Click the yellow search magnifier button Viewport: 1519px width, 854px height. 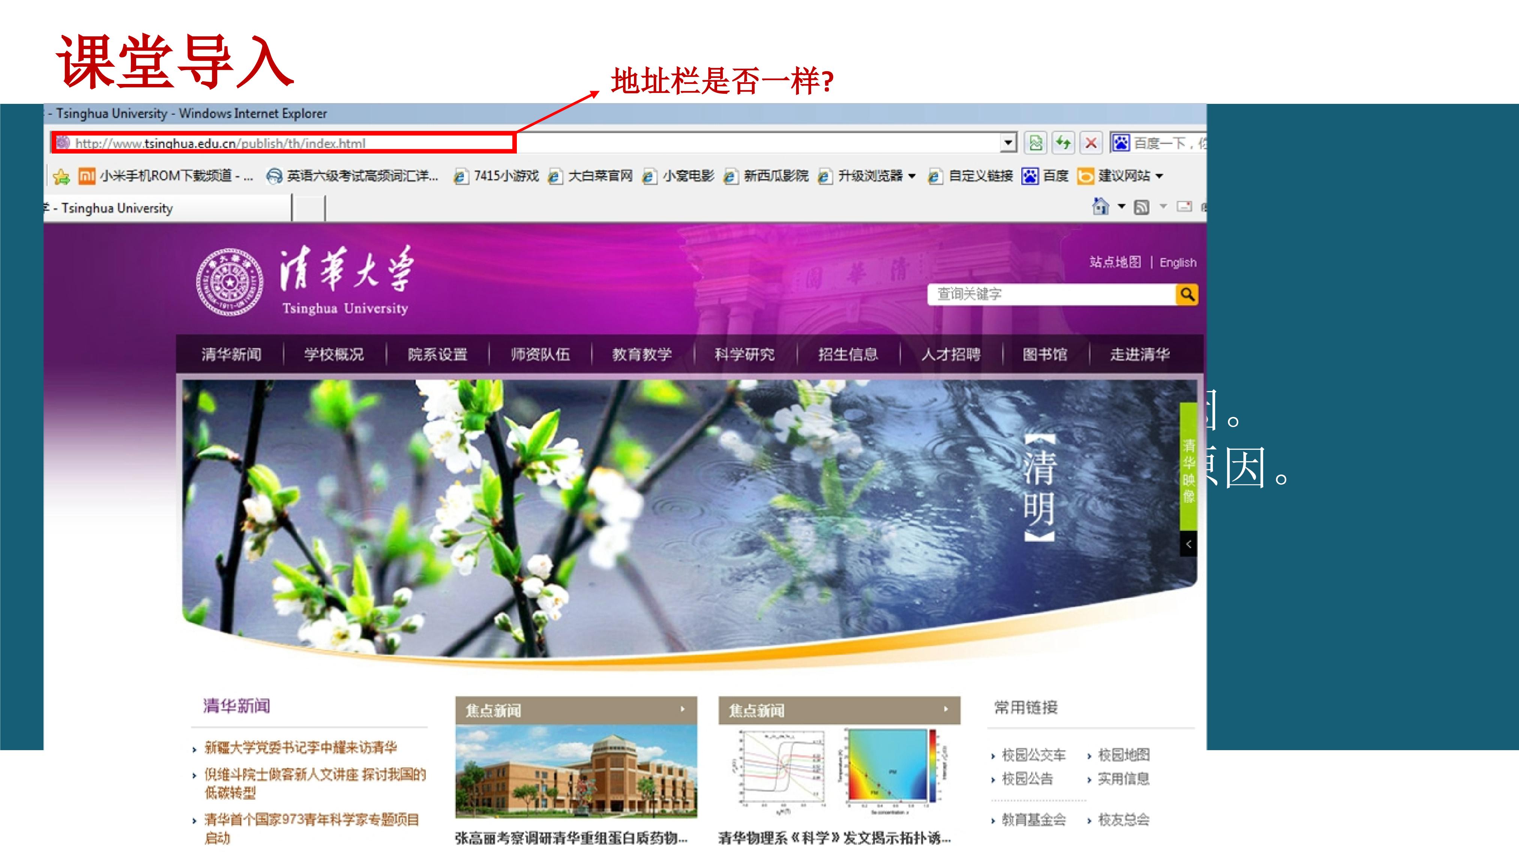tap(1187, 294)
